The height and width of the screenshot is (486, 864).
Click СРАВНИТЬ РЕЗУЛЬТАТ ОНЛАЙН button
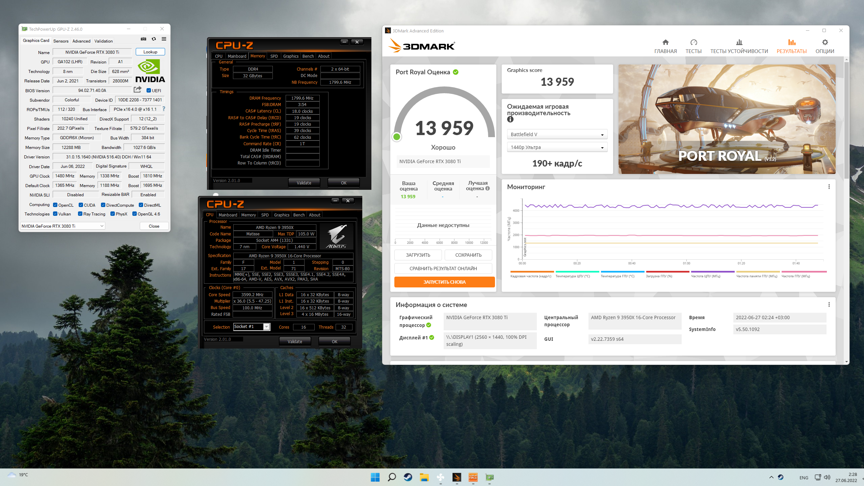[x=443, y=268]
